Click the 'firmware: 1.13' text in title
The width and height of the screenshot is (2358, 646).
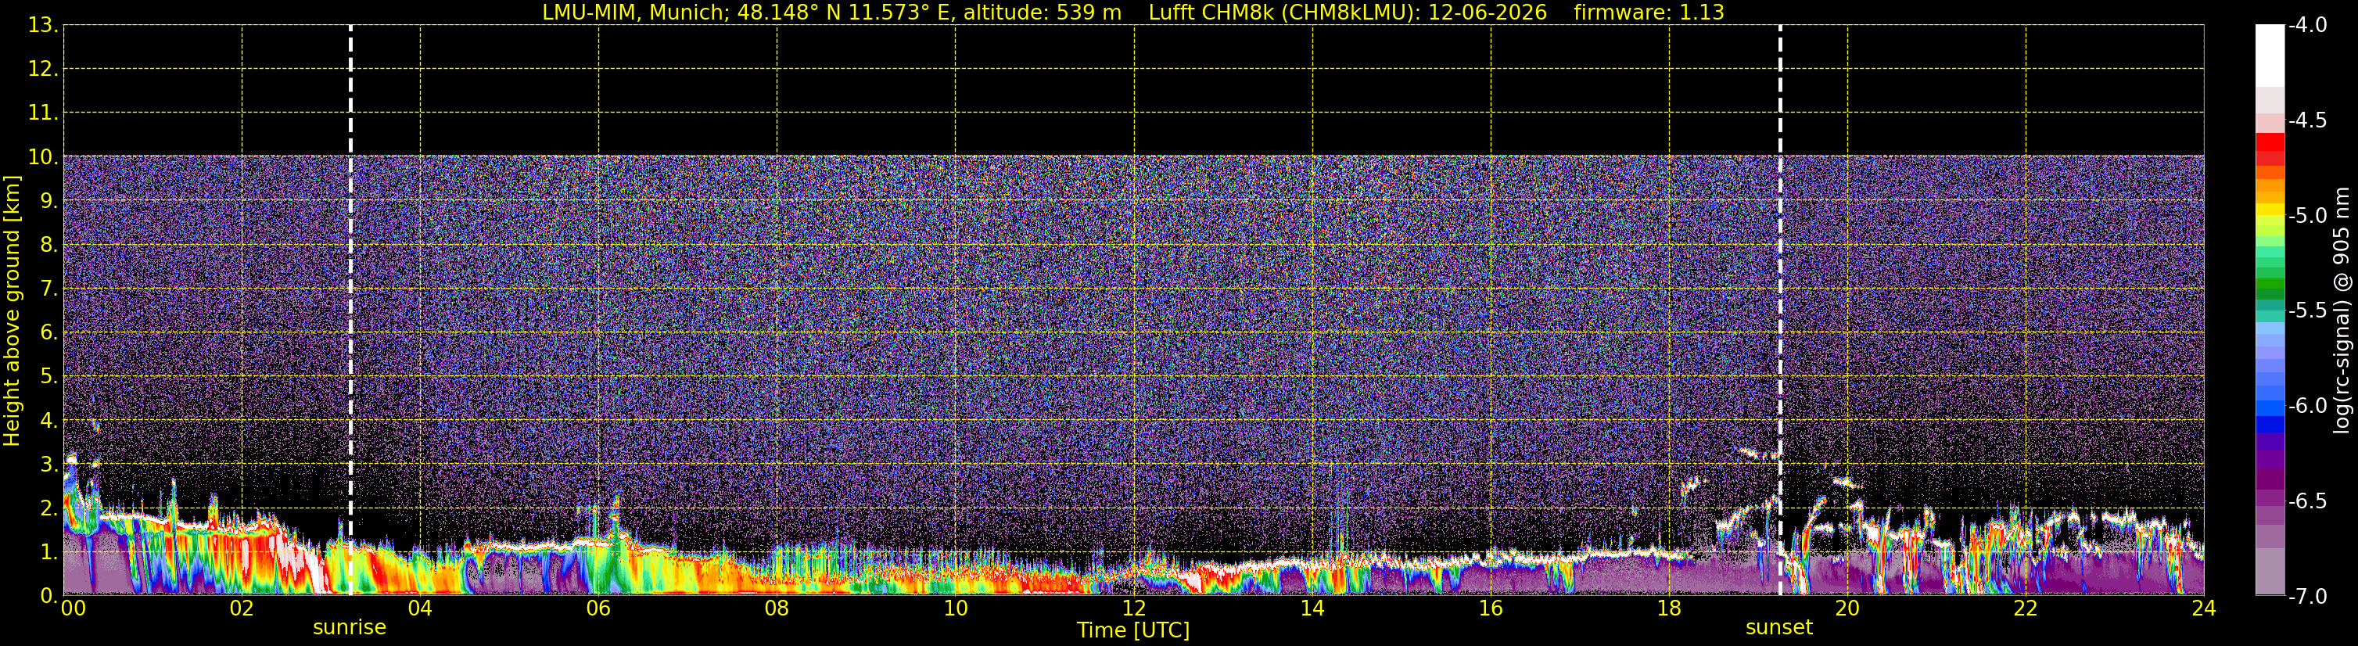point(1649,13)
